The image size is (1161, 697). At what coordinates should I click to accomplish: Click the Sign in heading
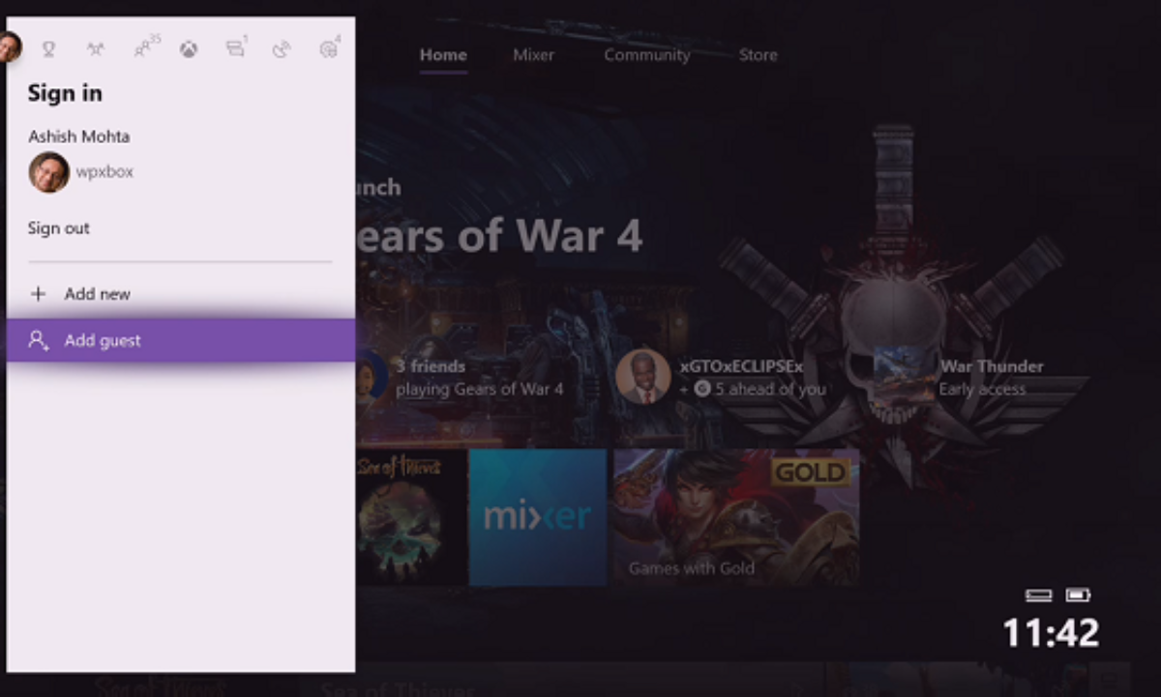[65, 94]
